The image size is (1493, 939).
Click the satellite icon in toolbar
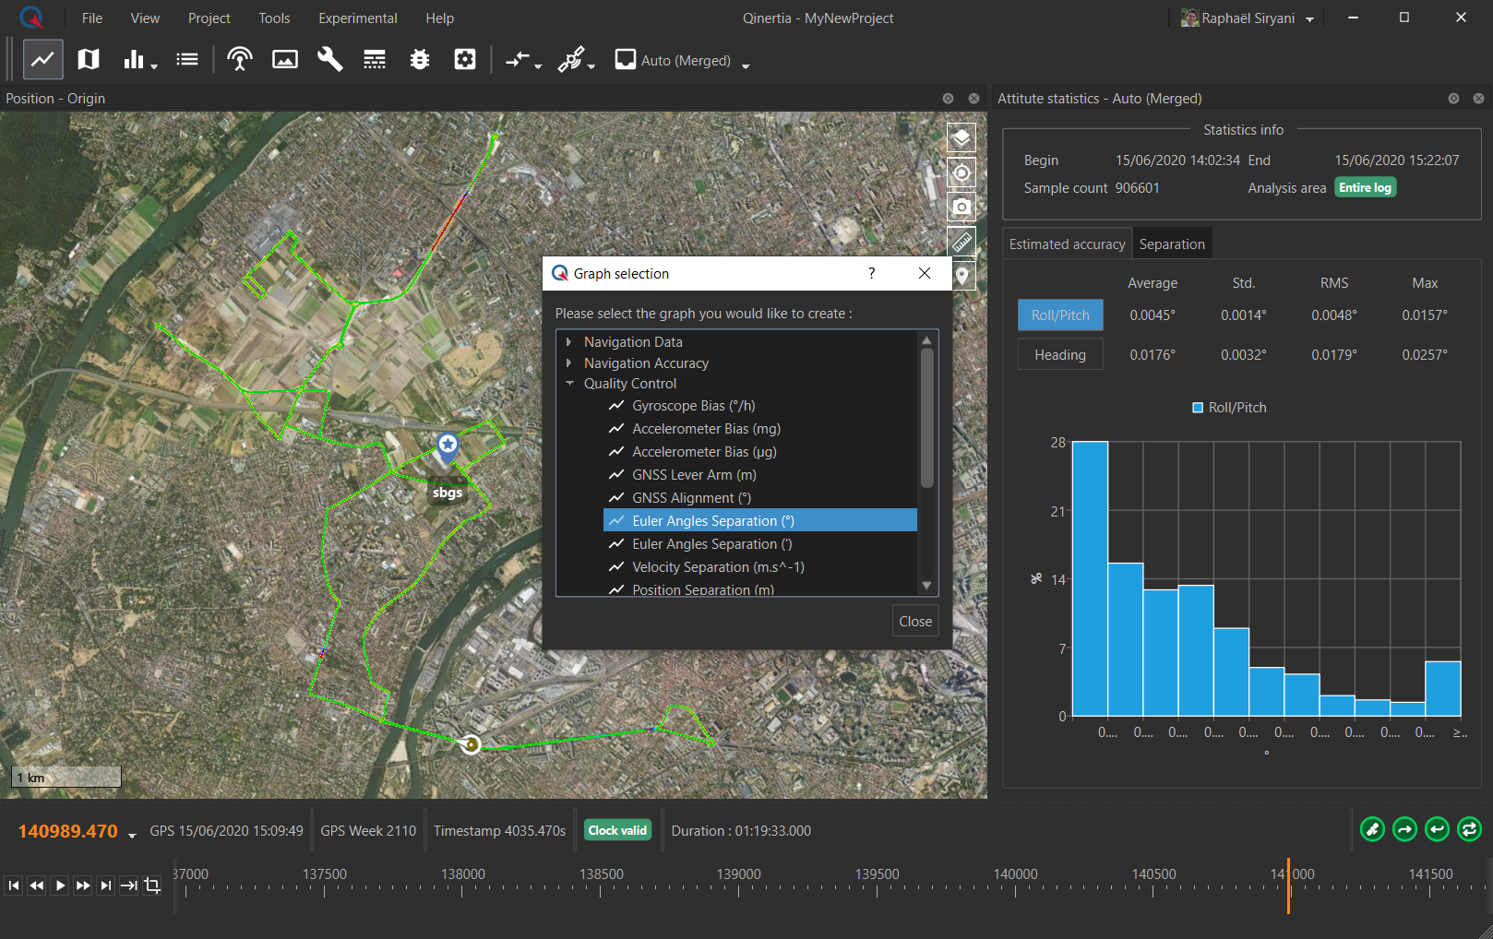pos(571,60)
